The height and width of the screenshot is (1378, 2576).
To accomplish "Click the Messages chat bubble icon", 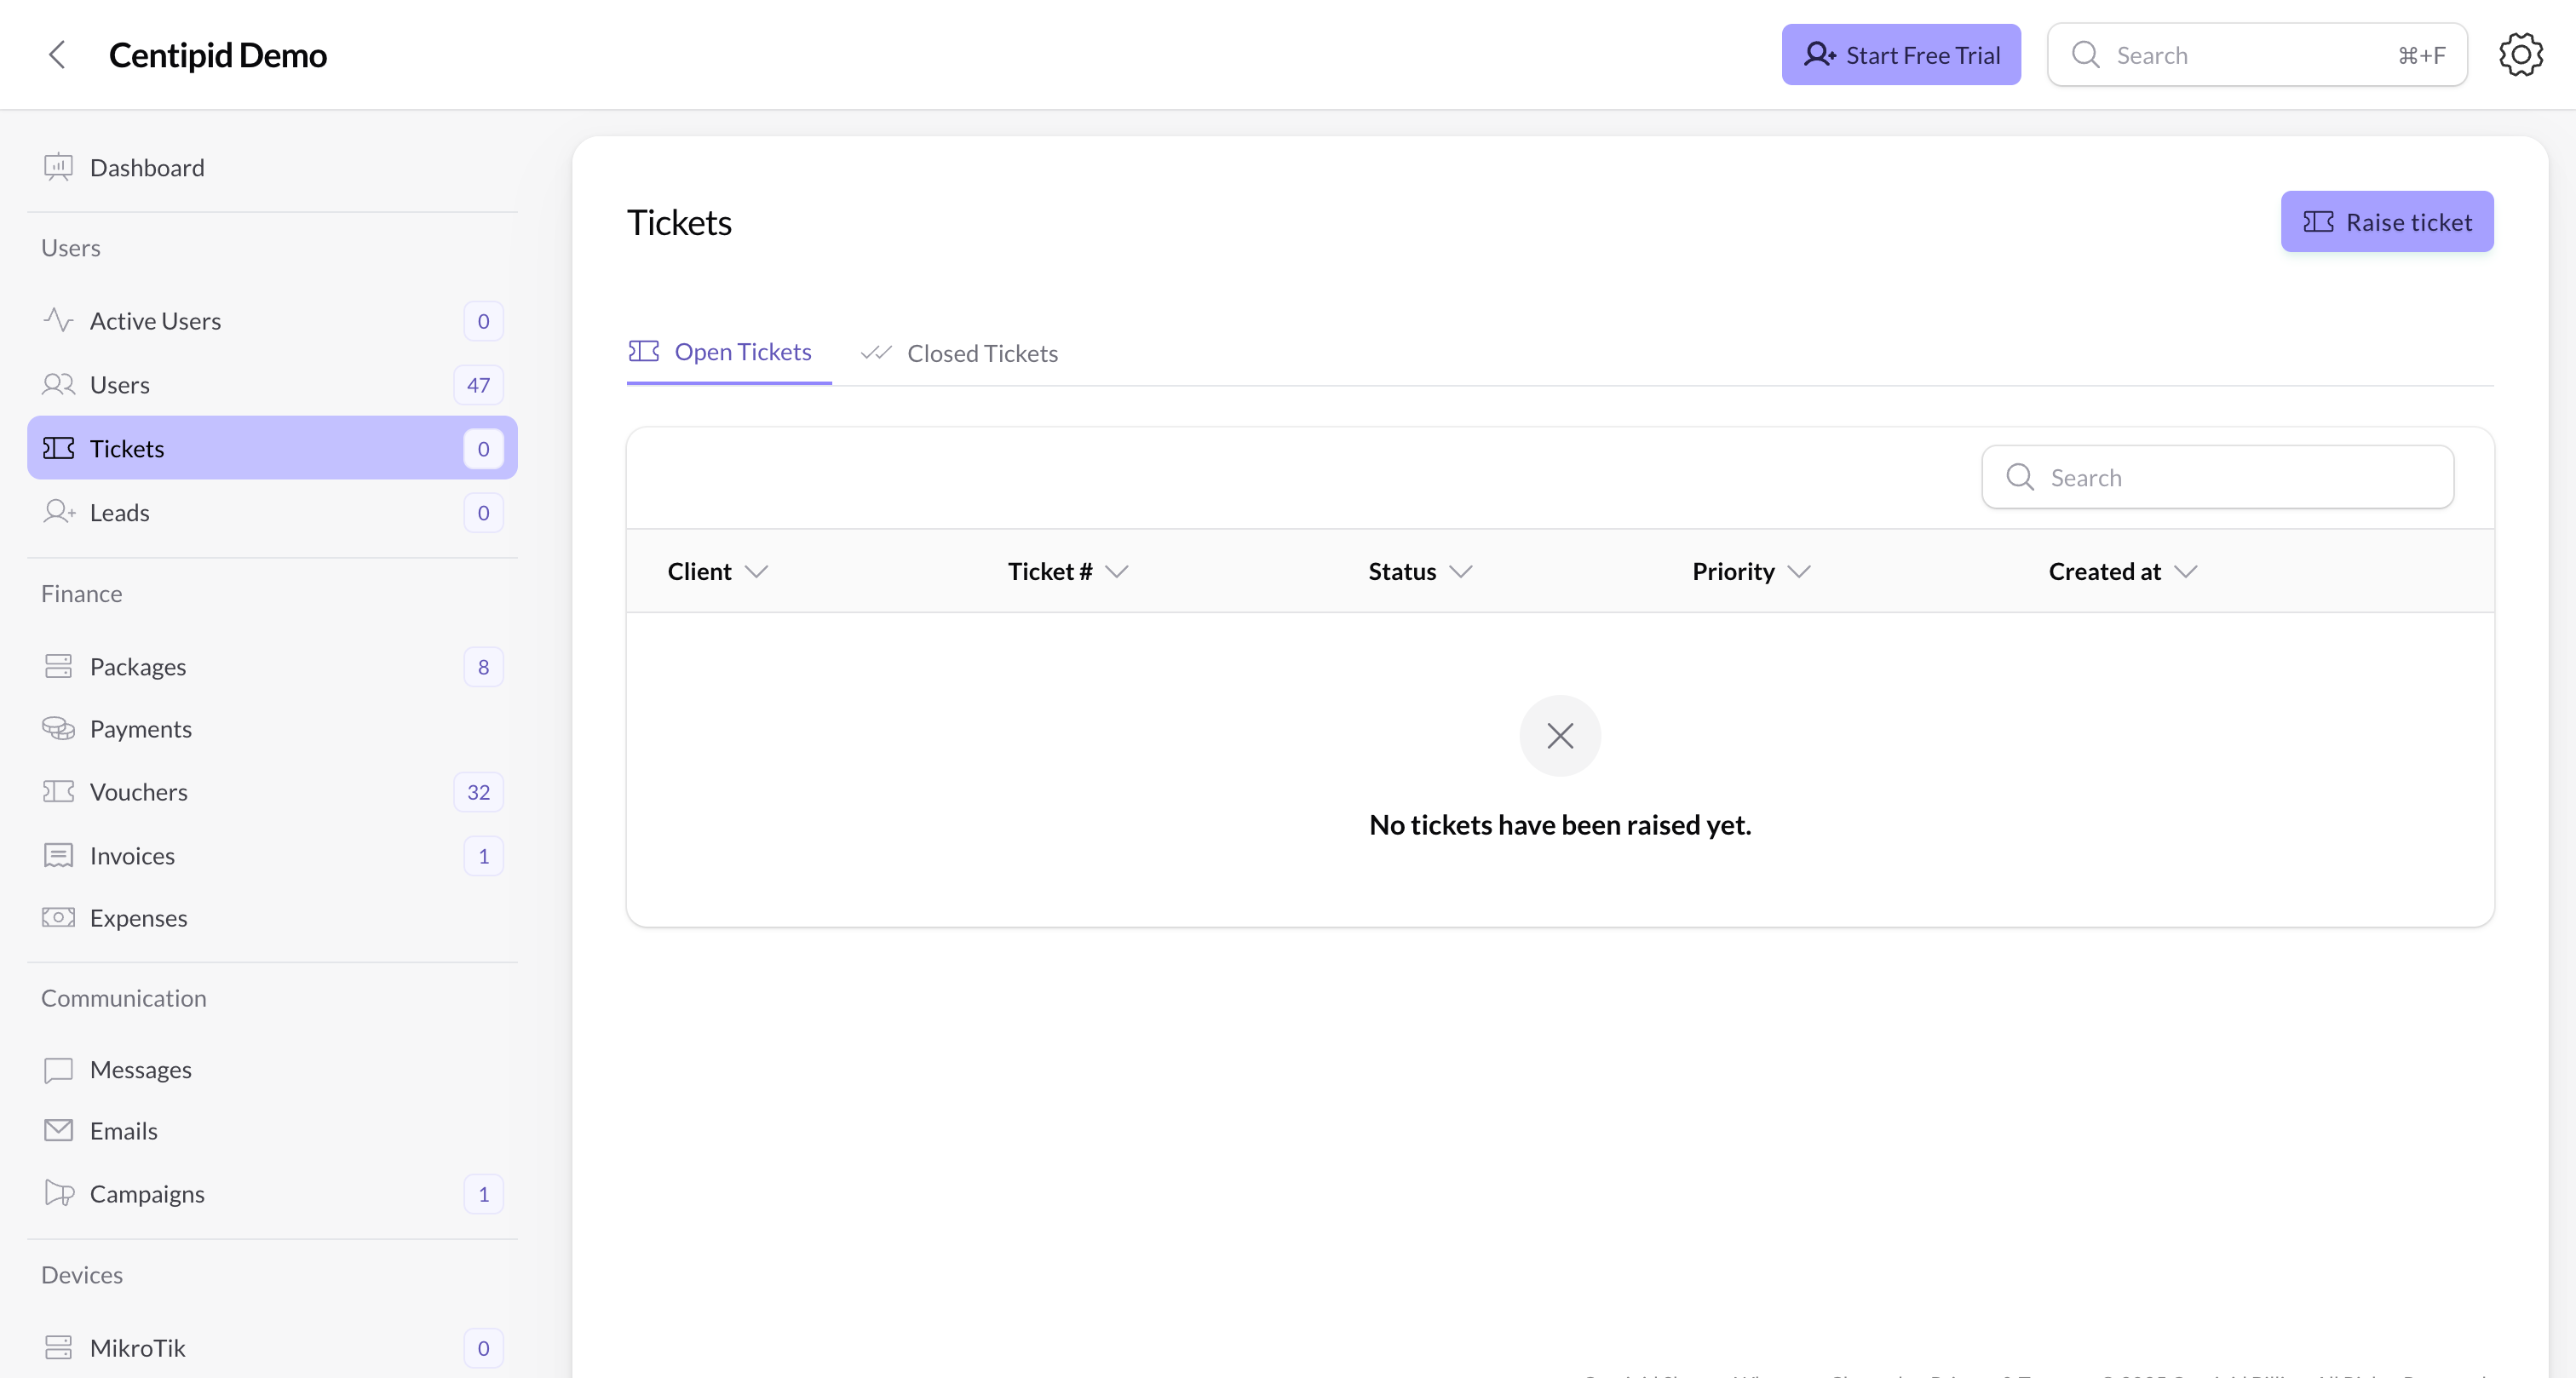I will click(58, 1068).
